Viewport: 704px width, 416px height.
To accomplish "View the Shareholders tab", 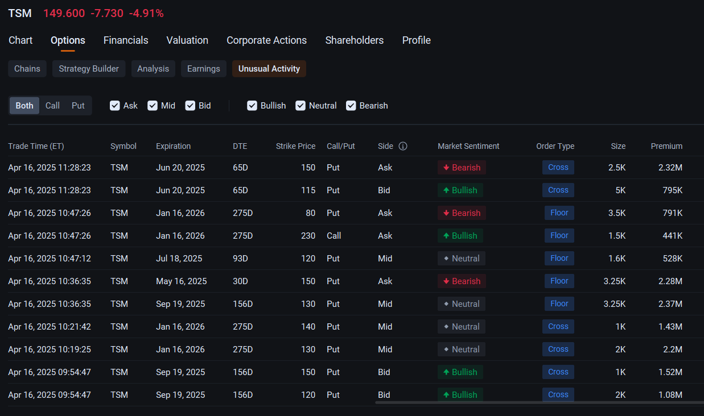I will tap(355, 40).
